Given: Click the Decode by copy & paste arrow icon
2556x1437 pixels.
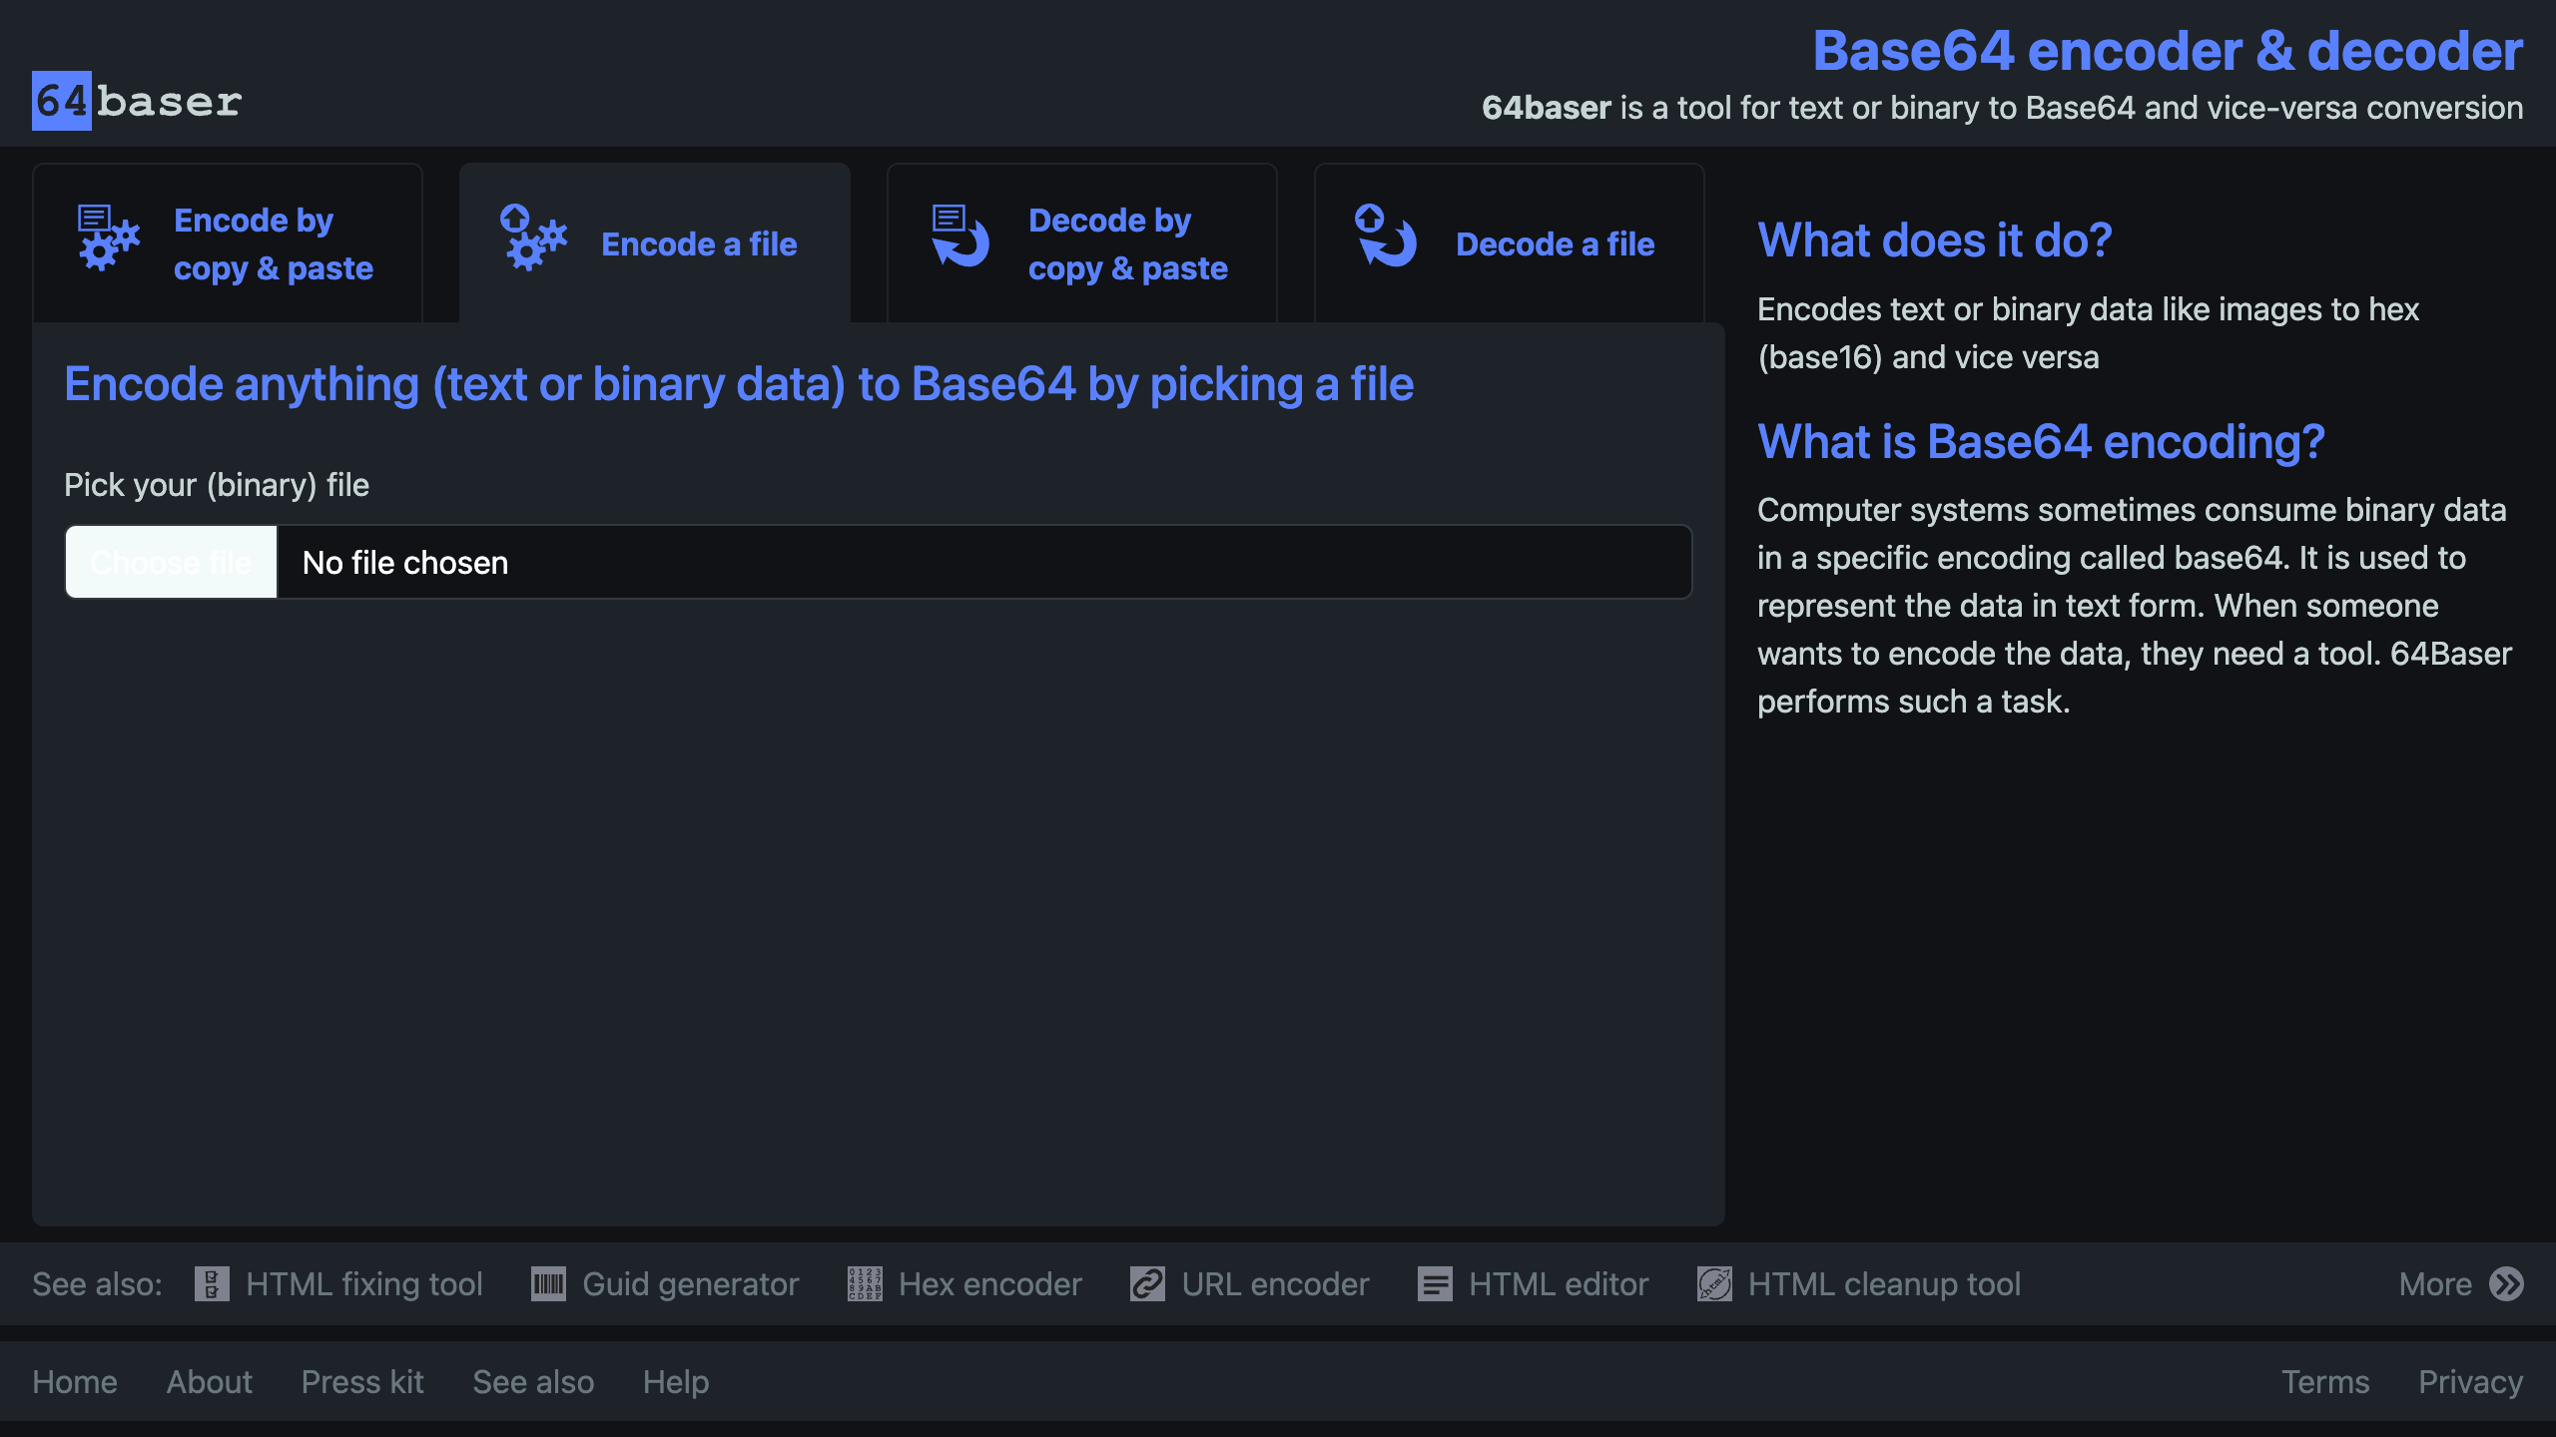Looking at the screenshot, I should coord(959,237).
